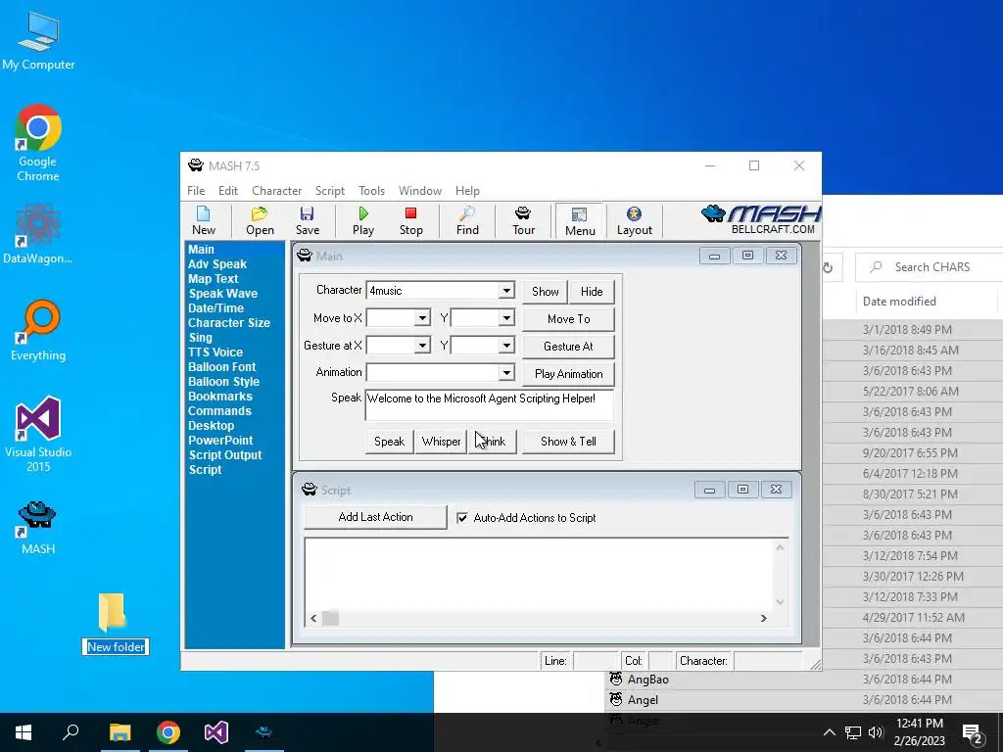Select the Everything desktop shortcut

(x=38, y=331)
